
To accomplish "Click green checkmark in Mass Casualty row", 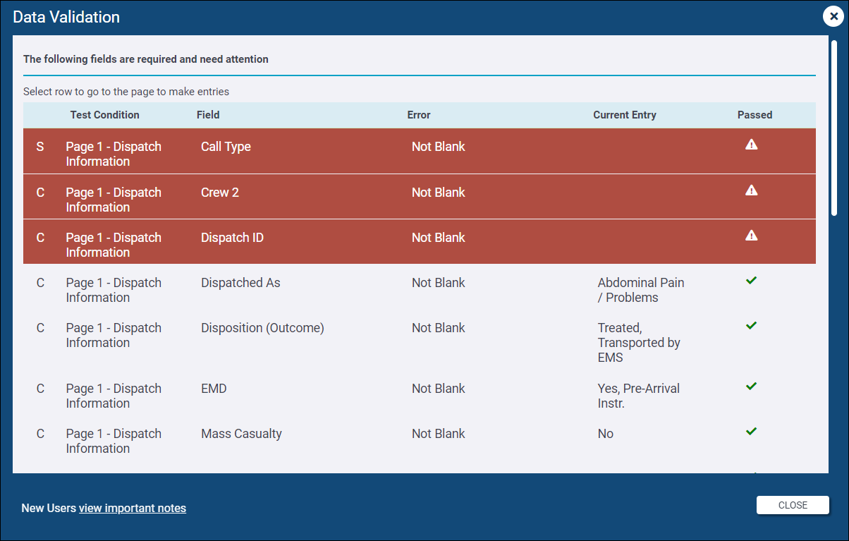I will tap(752, 432).
